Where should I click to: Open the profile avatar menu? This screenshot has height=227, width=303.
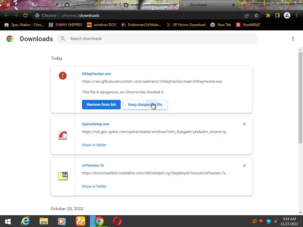tap(287, 15)
